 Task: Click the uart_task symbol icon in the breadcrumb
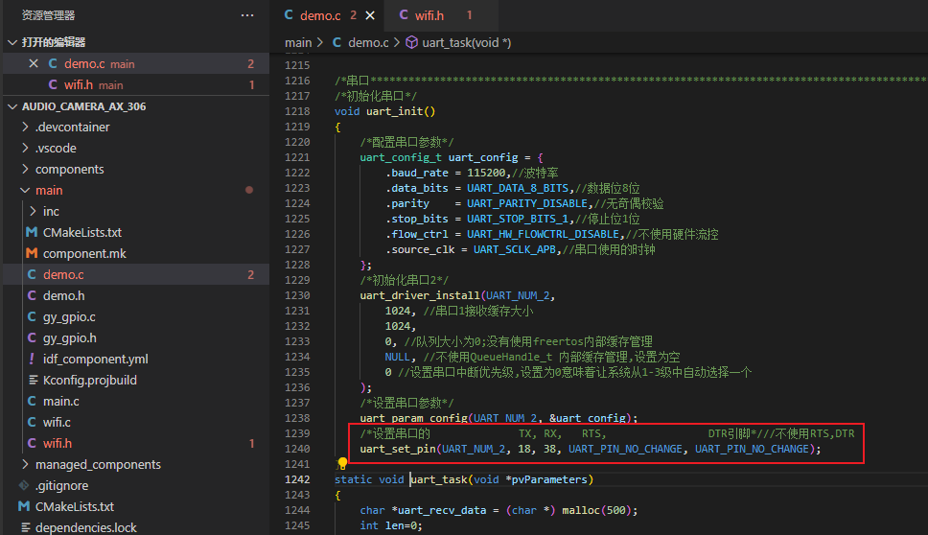[412, 42]
